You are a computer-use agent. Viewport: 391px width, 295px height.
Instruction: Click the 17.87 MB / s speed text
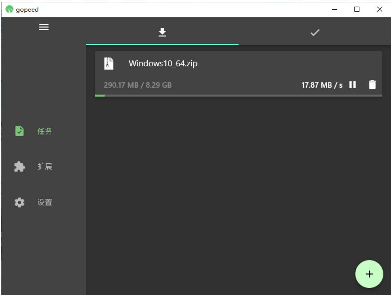tap(322, 85)
